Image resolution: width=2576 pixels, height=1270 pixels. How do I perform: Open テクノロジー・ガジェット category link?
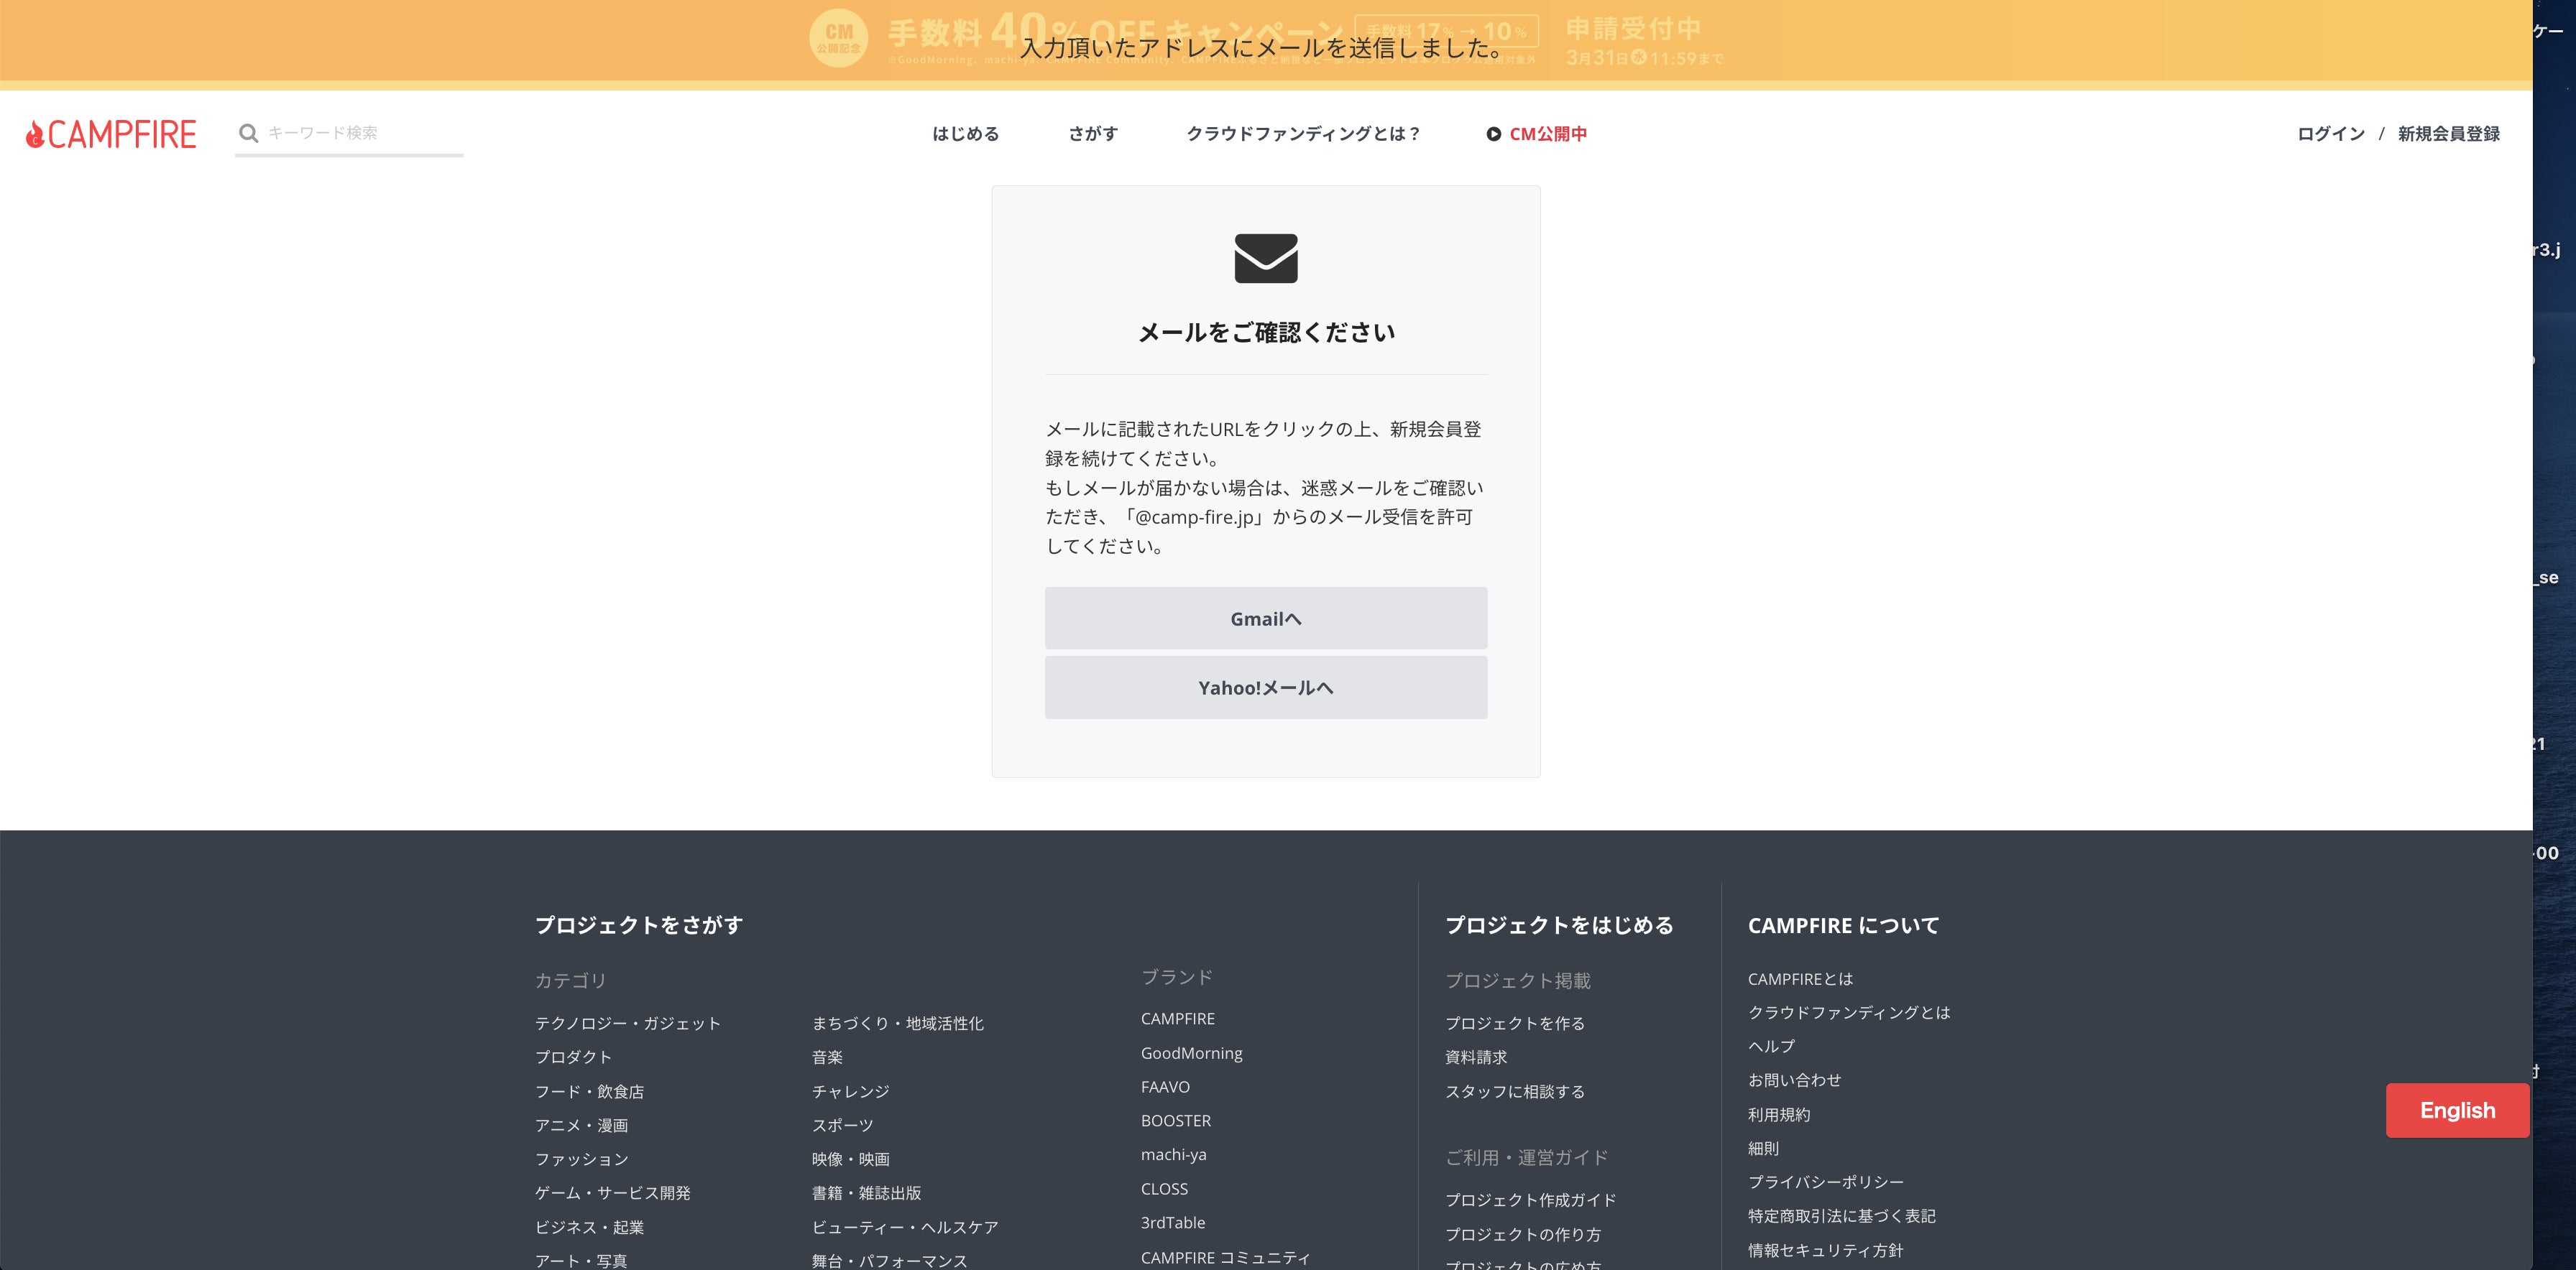(x=627, y=1023)
